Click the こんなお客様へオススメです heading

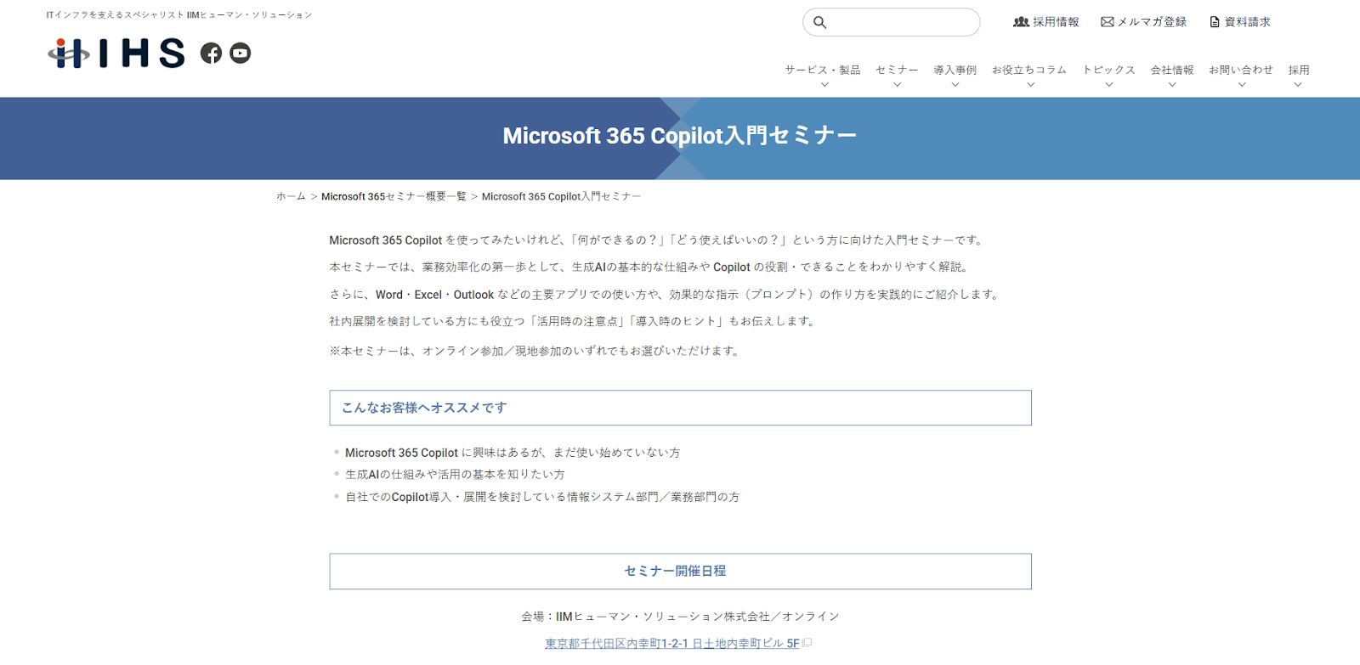(x=680, y=408)
